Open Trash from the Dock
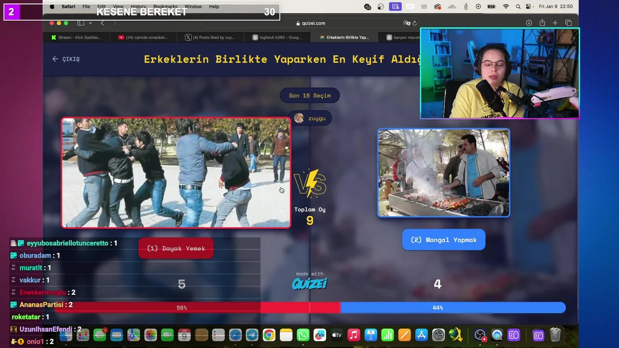619x348 pixels. (x=555, y=335)
